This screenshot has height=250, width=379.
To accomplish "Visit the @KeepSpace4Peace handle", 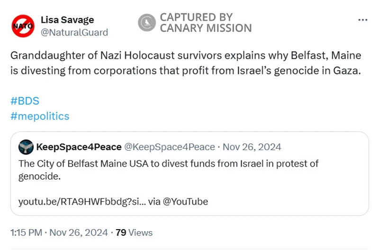I will [x=170, y=147].
